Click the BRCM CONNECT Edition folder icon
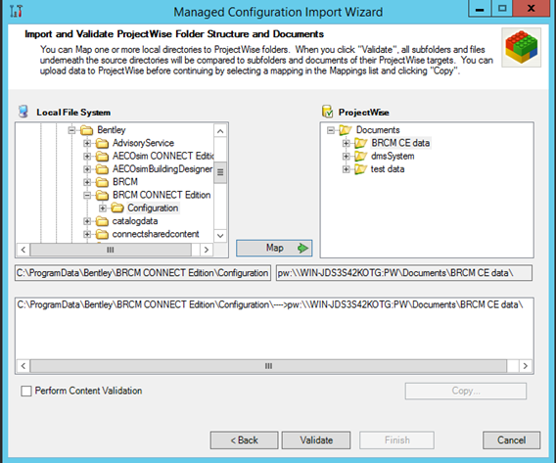The width and height of the screenshot is (556, 463). pos(102,196)
